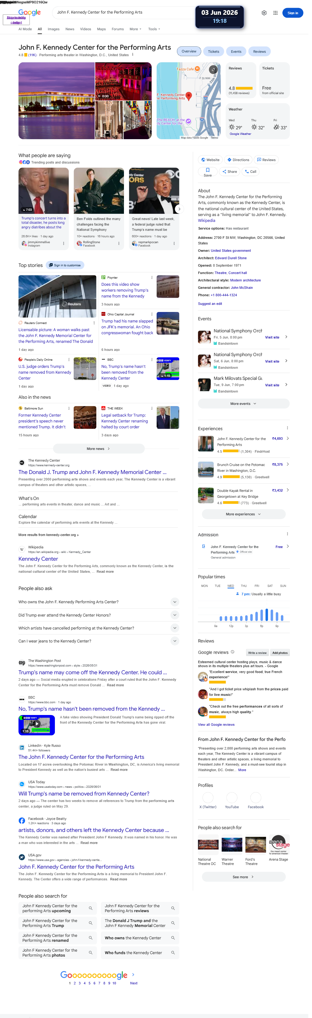The height and width of the screenshot is (1018, 312).
Task: Open View all Google reviews link
Action: [216, 724]
